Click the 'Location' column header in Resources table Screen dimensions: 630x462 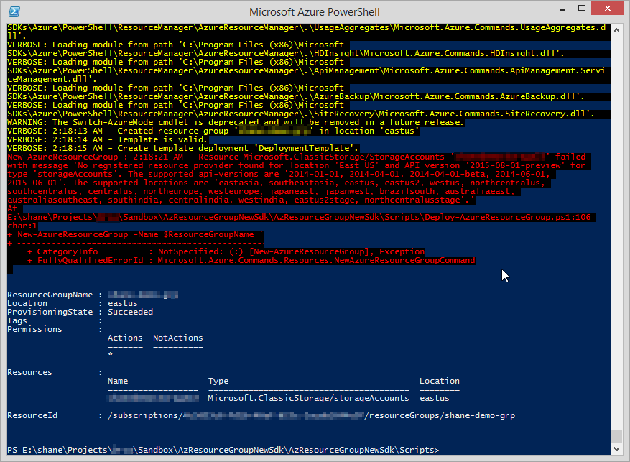tap(440, 381)
